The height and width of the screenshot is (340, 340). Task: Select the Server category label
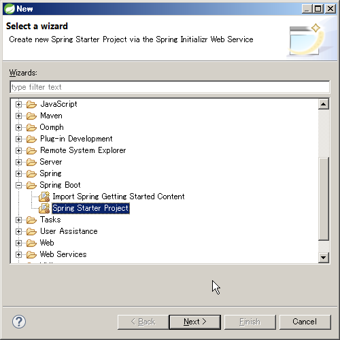[51, 162]
